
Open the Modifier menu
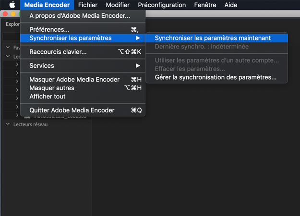pyautogui.click(x=118, y=5)
